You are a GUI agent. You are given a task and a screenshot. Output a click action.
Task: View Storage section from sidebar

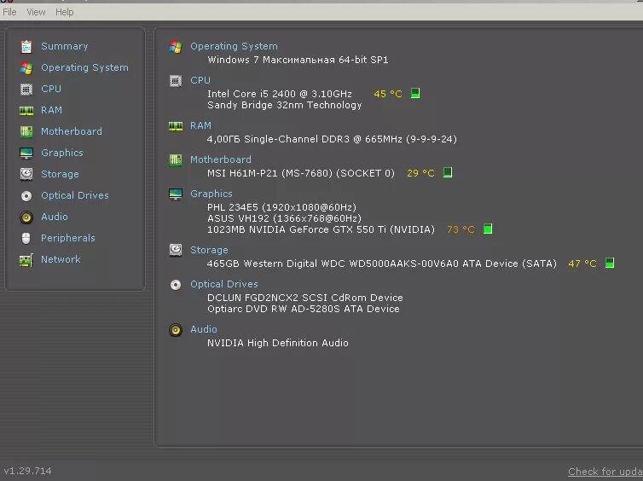pos(60,174)
